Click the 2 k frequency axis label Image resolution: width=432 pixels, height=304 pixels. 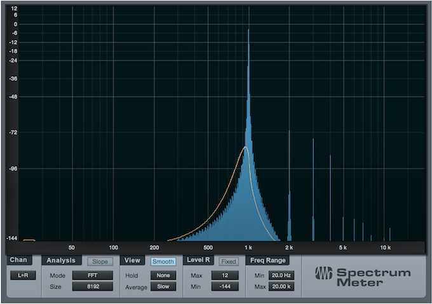pyautogui.click(x=288, y=248)
